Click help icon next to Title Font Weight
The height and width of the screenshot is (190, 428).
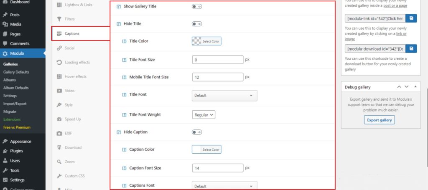pyautogui.click(x=124, y=114)
